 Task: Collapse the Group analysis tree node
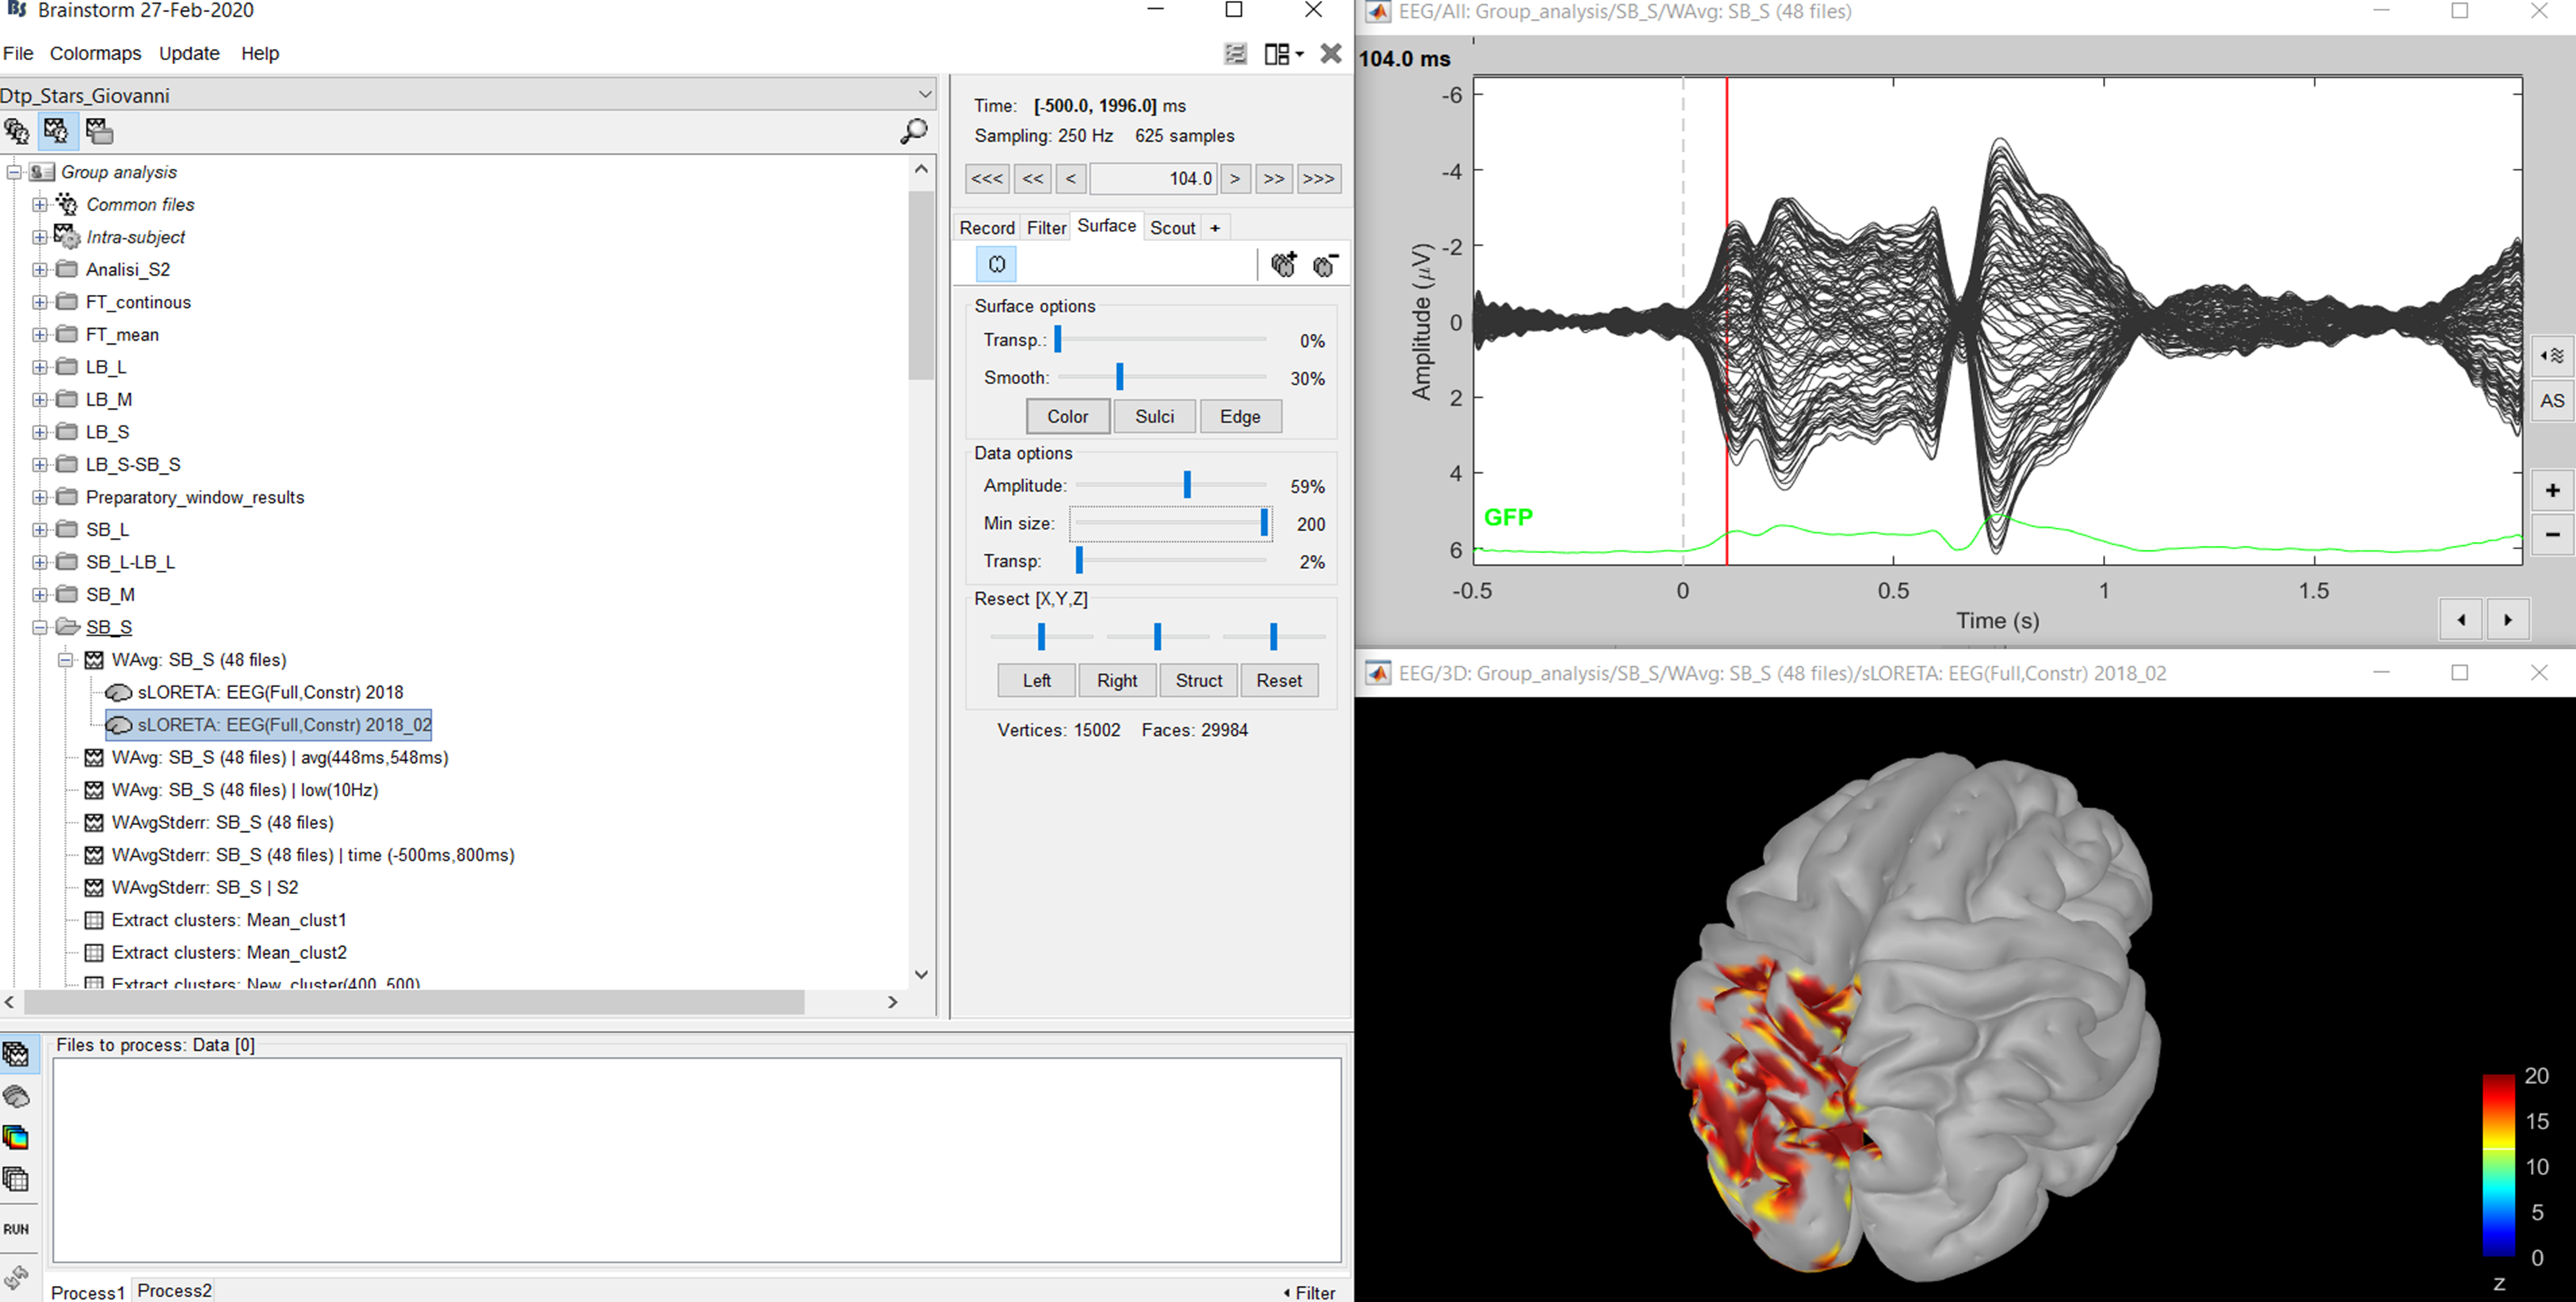14,172
